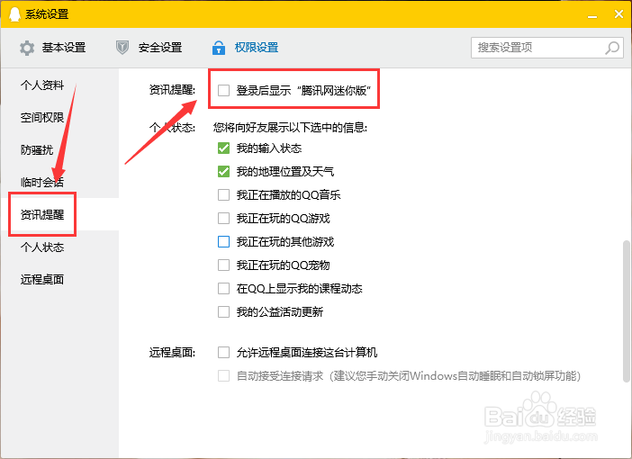
Task: Click the 资讯提醒: section label
Action: pyautogui.click(x=172, y=90)
